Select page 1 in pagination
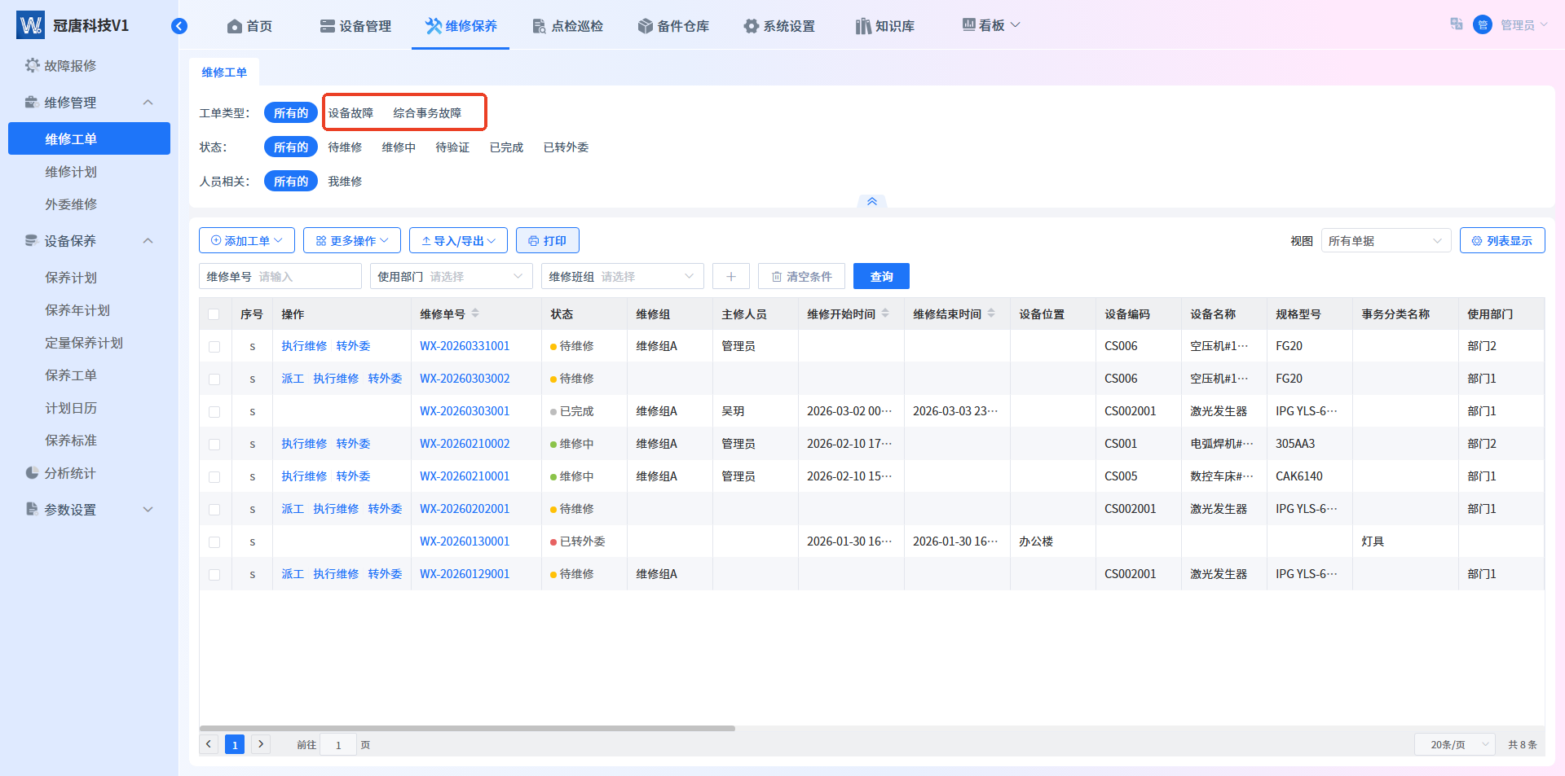The height and width of the screenshot is (776, 1565). (x=235, y=744)
